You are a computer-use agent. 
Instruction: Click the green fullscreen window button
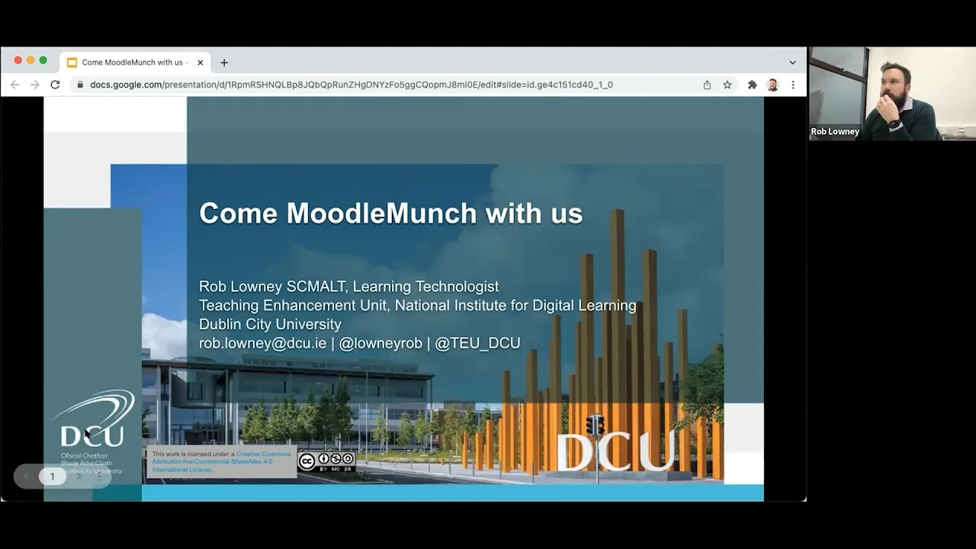(x=43, y=61)
